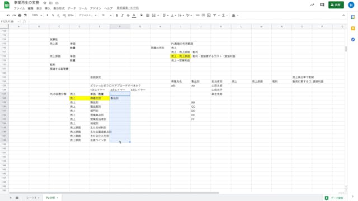Click the Borders icon
This screenshot has width=358, height=201.
pos(148,15)
